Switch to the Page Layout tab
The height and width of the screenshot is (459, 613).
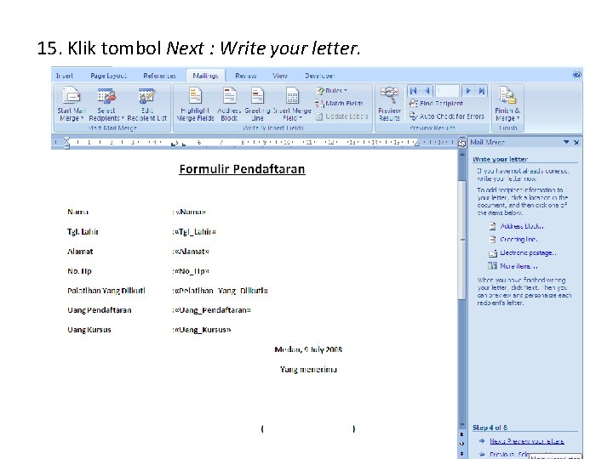pos(108,76)
